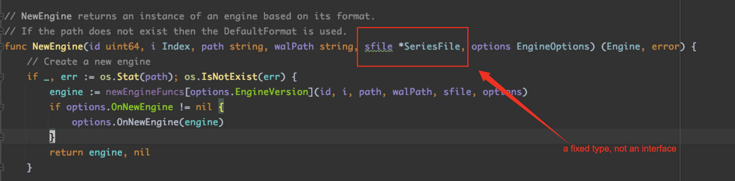Click the walPath parameter in signature
The image size is (735, 181).
(x=294, y=46)
